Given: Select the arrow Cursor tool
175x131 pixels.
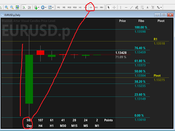Looking at the screenshot, I should click(109, 7).
